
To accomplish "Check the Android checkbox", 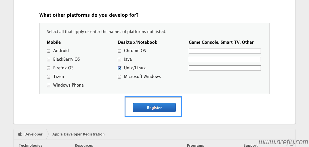I will coord(48,51).
